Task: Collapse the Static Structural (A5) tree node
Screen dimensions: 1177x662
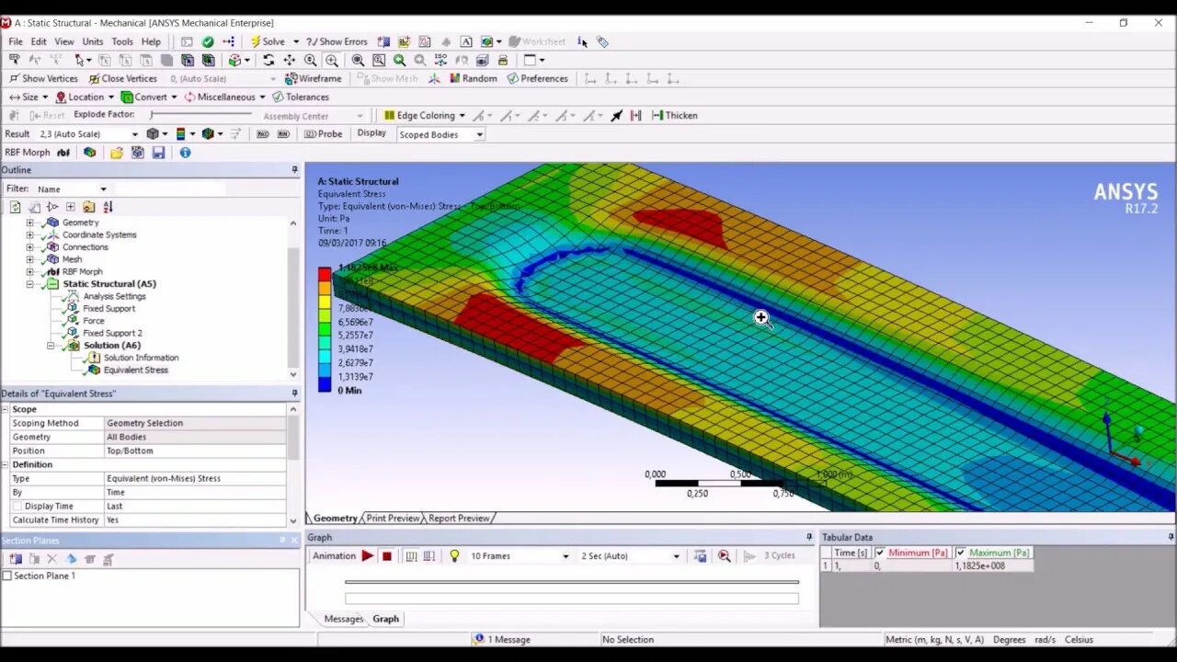Action: [x=29, y=284]
